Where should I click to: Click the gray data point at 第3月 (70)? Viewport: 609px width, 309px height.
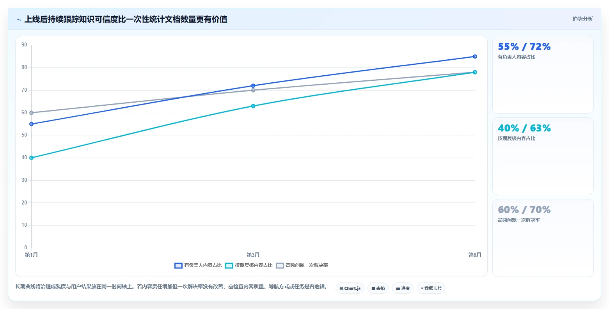253,90
